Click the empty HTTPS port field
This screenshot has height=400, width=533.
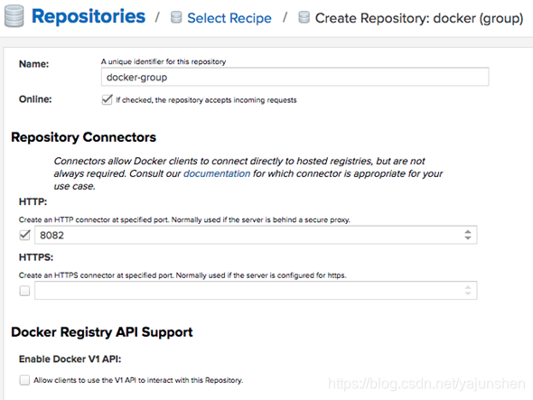coord(256,290)
